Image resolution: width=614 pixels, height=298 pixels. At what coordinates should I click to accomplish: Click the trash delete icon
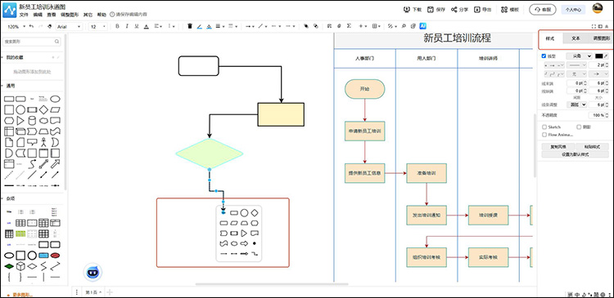[190, 27]
